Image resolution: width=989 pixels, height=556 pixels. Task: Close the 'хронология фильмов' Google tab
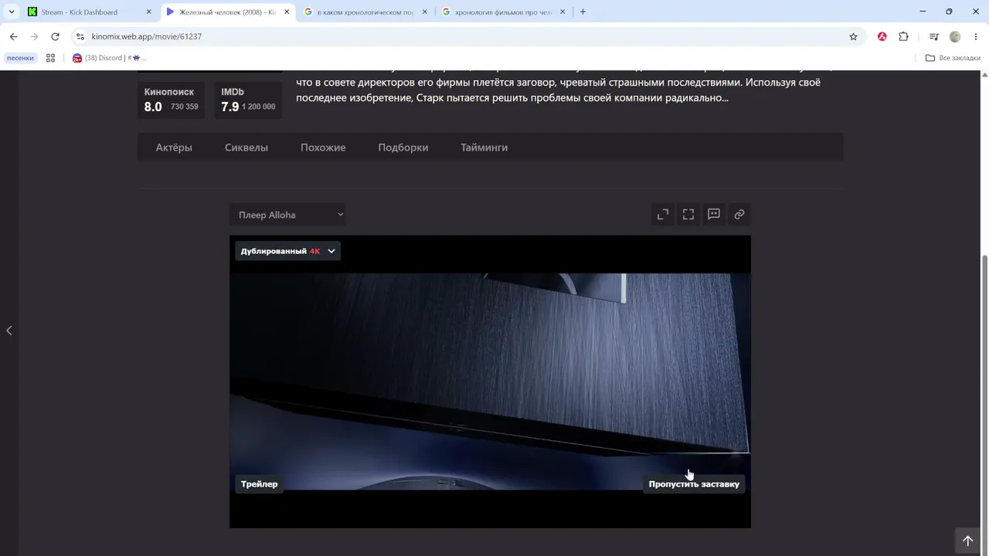(562, 12)
